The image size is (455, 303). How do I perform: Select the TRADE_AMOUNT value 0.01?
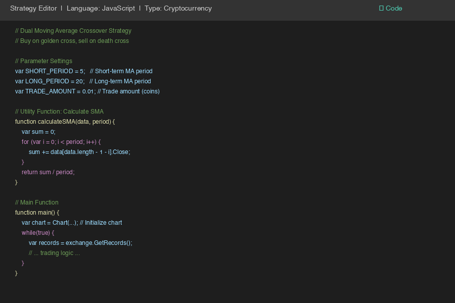point(88,91)
